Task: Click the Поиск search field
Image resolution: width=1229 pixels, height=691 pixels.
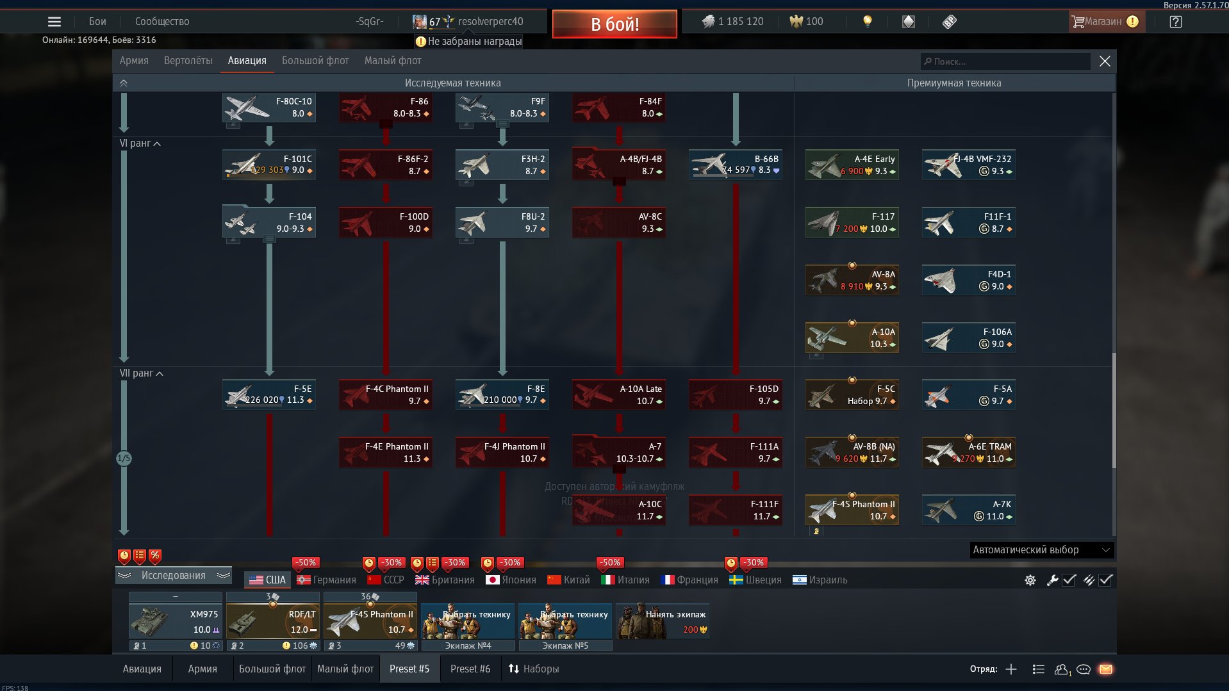Action: pyautogui.click(x=1005, y=61)
